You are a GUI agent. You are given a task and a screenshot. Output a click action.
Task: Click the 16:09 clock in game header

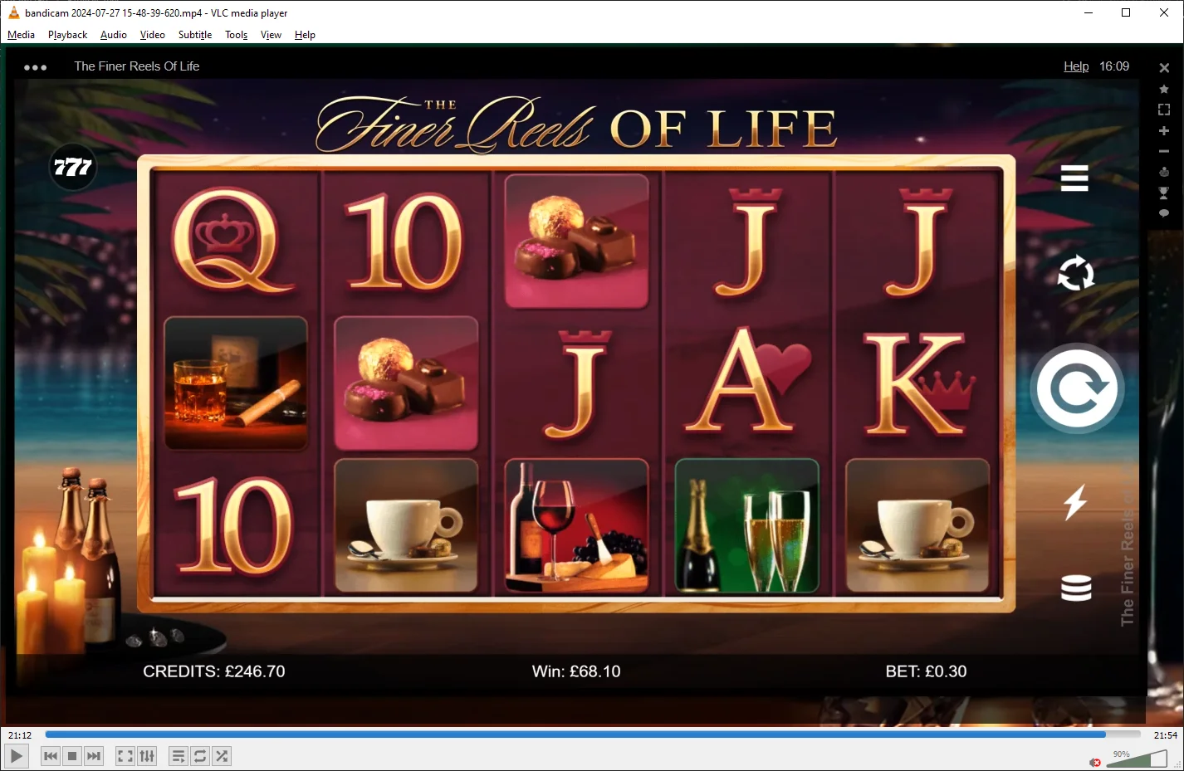[x=1114, y=66]
